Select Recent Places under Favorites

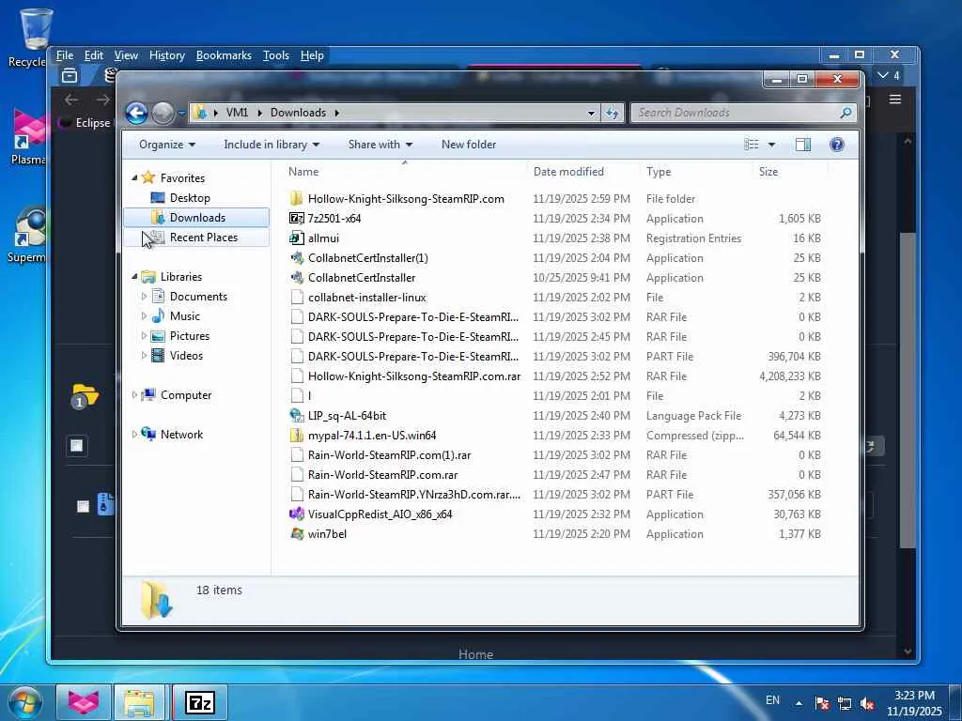tap(203, 238)
